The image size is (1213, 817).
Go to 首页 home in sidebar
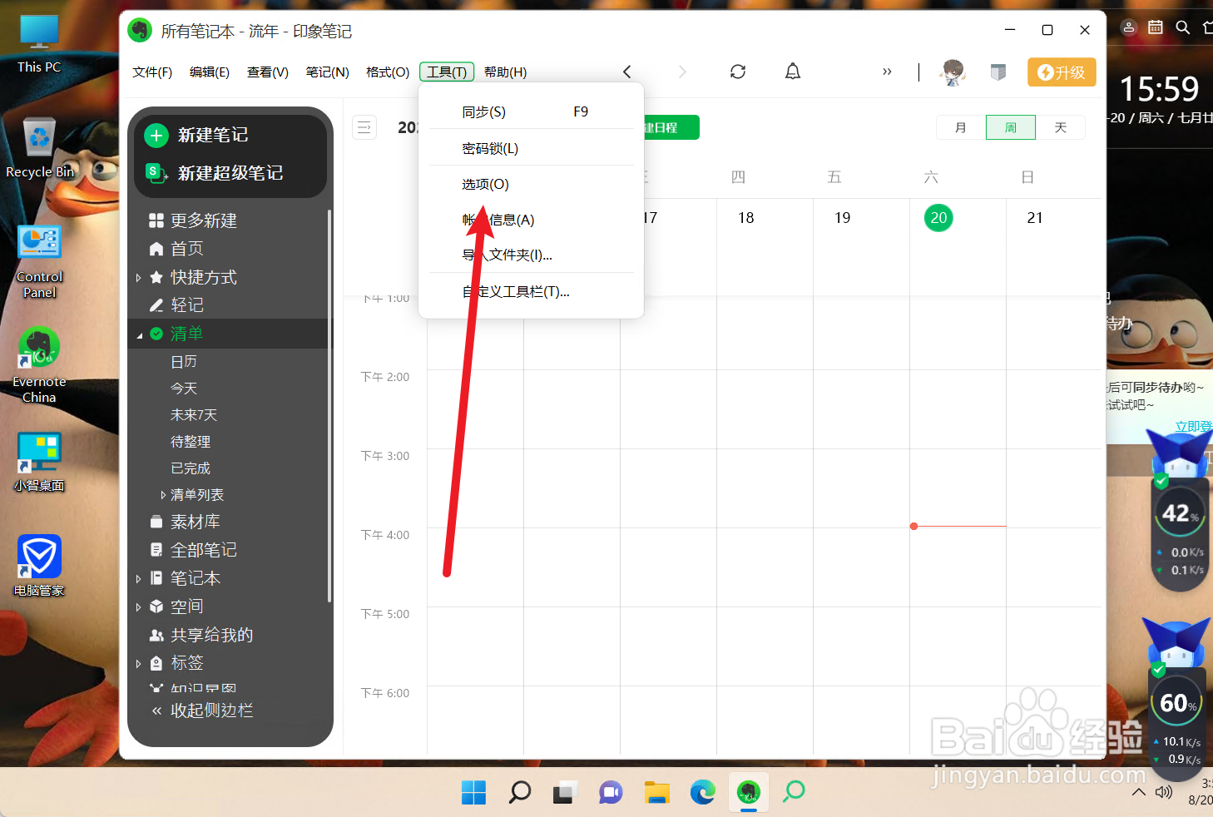pyautogui.click(x=176, y=249)
